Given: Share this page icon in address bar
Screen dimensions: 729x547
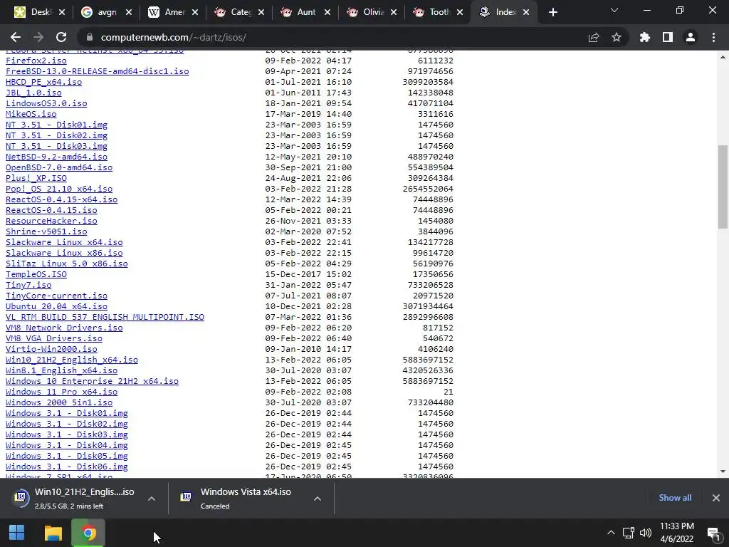Looking at the screenshot, I should (x=594, y=37).
